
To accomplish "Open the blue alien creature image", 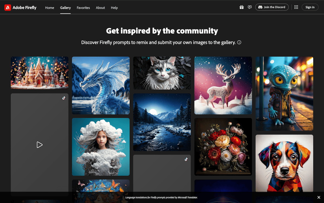I will (284, 94).
